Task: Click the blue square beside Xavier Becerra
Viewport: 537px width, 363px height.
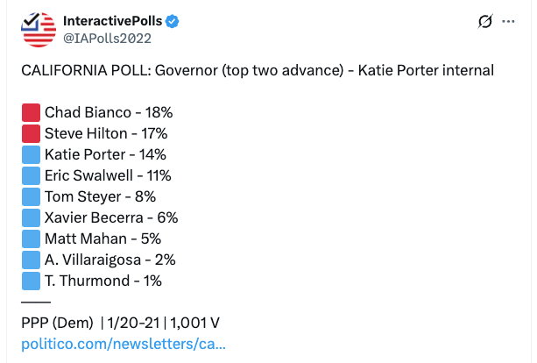Action: (31, 217)
